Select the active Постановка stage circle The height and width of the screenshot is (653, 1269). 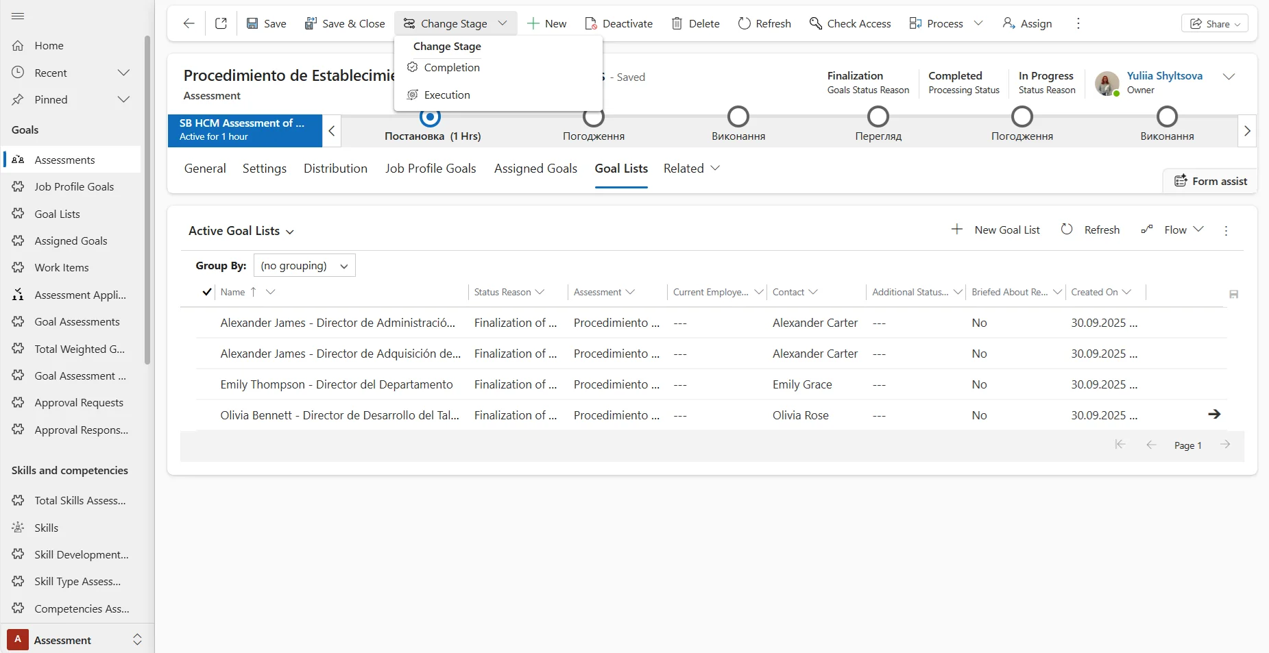430,117
